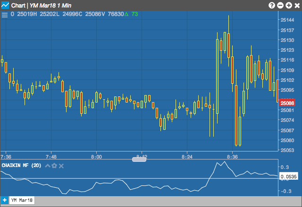Click the green delta 73 change indicator
The image size is (302, 207).
[x=131, y=14]
